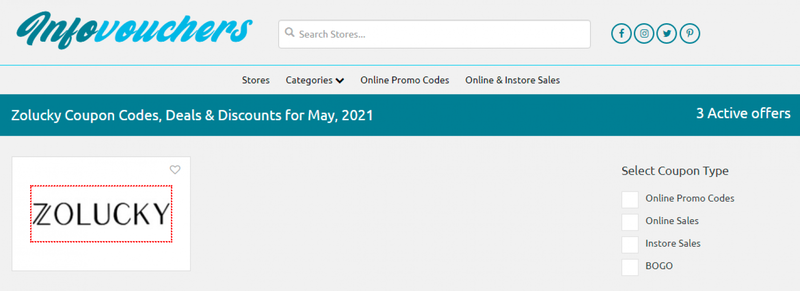Open the Pinterest social icon

[690, 33]
